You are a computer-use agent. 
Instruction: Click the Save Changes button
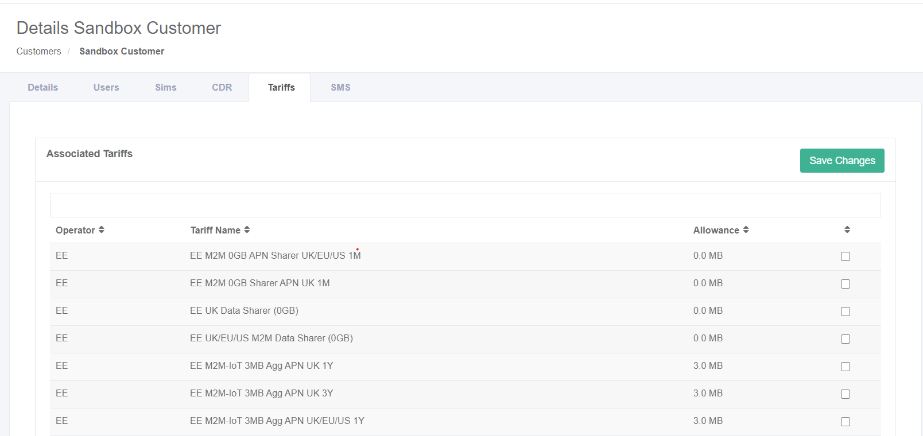[842, 161]
